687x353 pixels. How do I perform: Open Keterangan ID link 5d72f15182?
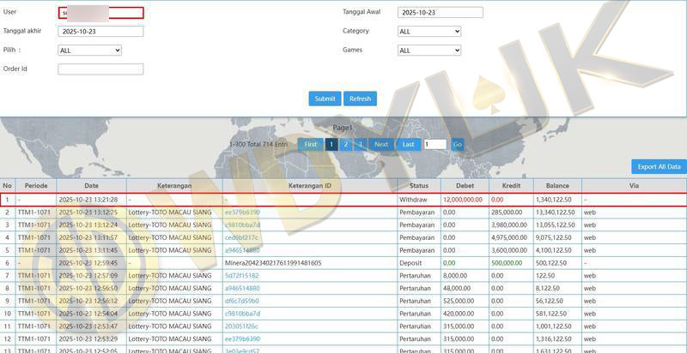point(241,276)
